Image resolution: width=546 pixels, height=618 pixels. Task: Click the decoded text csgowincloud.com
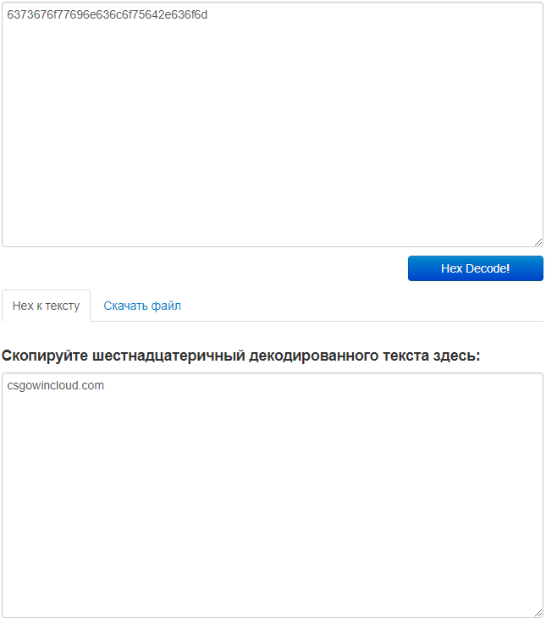(56, 385)
